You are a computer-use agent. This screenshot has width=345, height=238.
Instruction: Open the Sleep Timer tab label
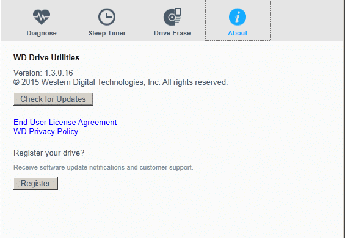click(x=107, y=33)
